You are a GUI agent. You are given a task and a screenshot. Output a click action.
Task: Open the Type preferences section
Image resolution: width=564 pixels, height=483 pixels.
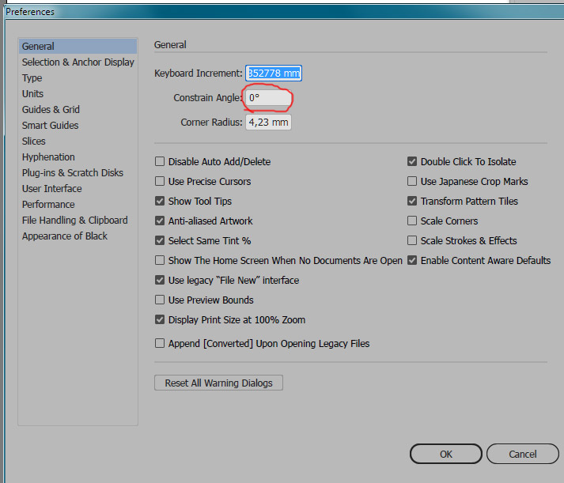[32, 78]
